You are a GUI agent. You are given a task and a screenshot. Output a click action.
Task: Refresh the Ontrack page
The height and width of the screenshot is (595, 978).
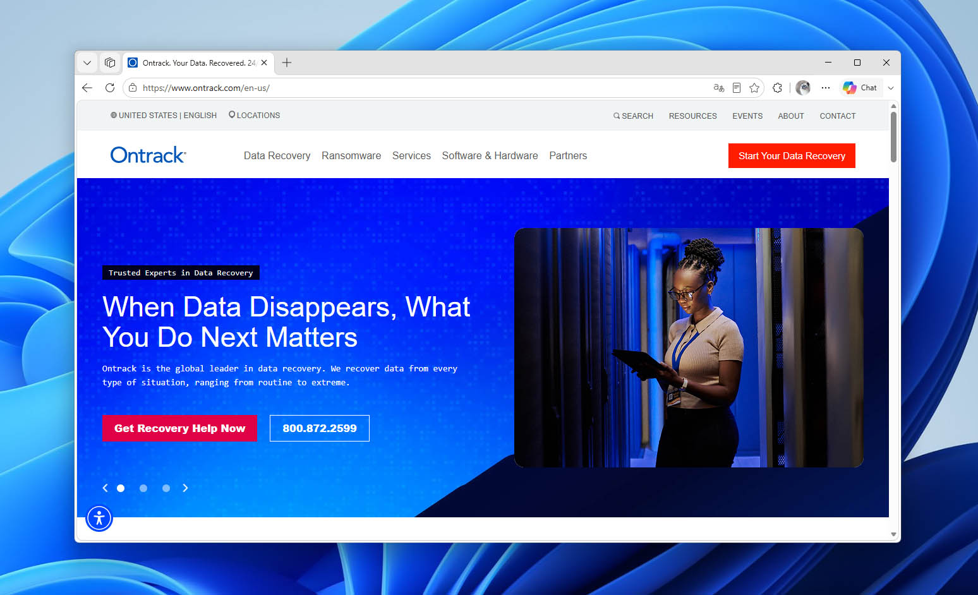(x=110, y=88)
